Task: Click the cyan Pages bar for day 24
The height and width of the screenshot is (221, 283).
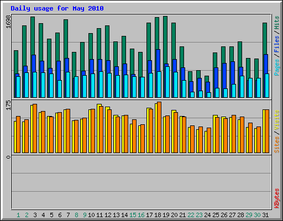Action: tap(209, 95)
